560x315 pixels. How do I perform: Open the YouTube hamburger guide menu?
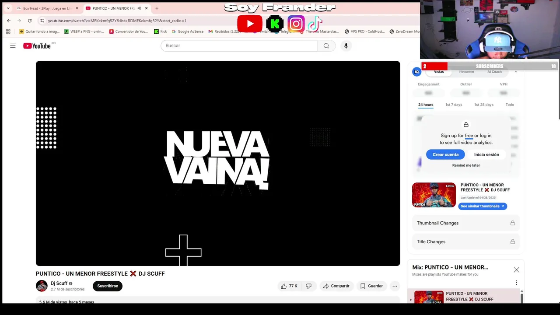click(x=13, y=45)
